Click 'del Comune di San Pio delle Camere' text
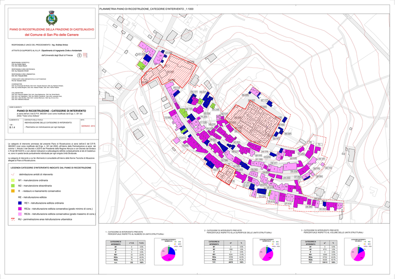This screenshot has height=279, width=395. (x=52, y=35)
